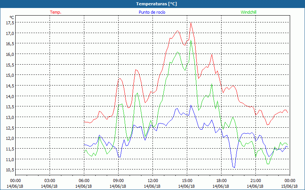305x190 pixels.
Task: Click the 12,5 y-axis value
Action: (x=10, y=128)
